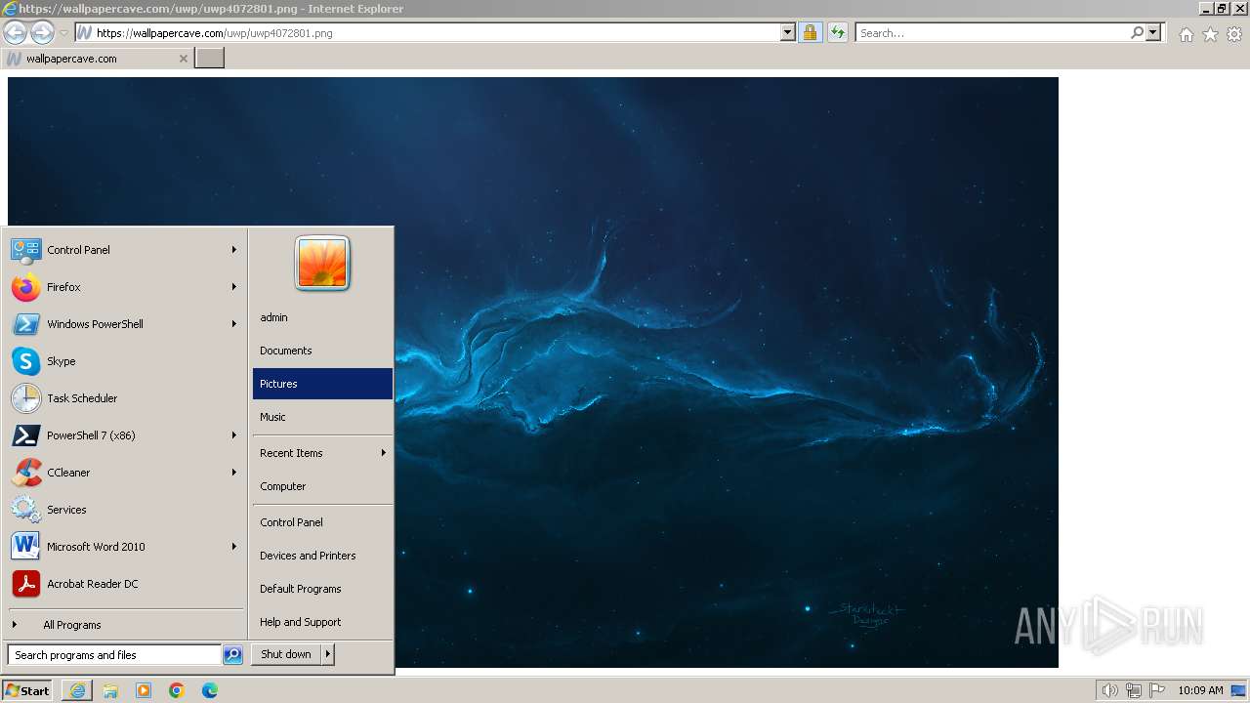Open Windows Media Player from taskbar
Screen dimensions: 1250x703
144,690
